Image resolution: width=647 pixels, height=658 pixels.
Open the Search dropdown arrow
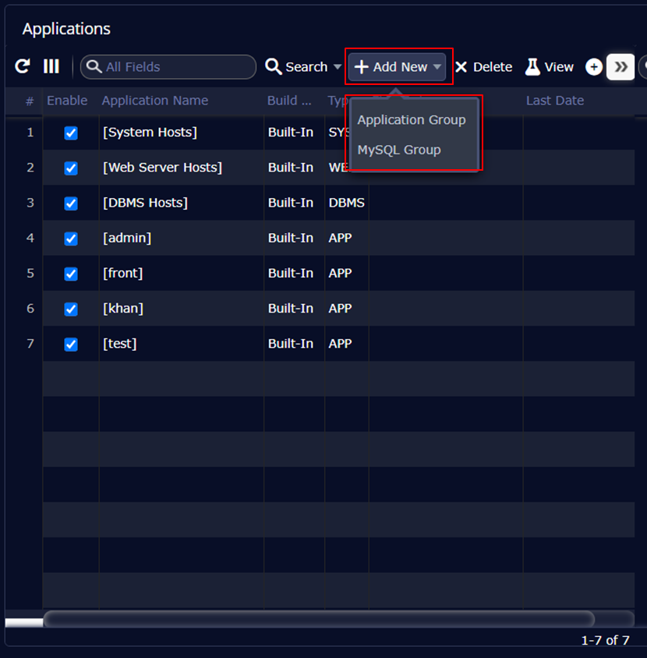[338, 67]
